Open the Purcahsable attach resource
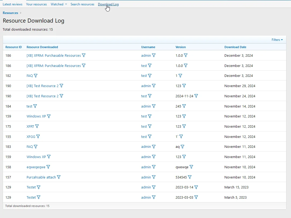The width and height of the screenshot is (291, 218). (x=41, y=177)
